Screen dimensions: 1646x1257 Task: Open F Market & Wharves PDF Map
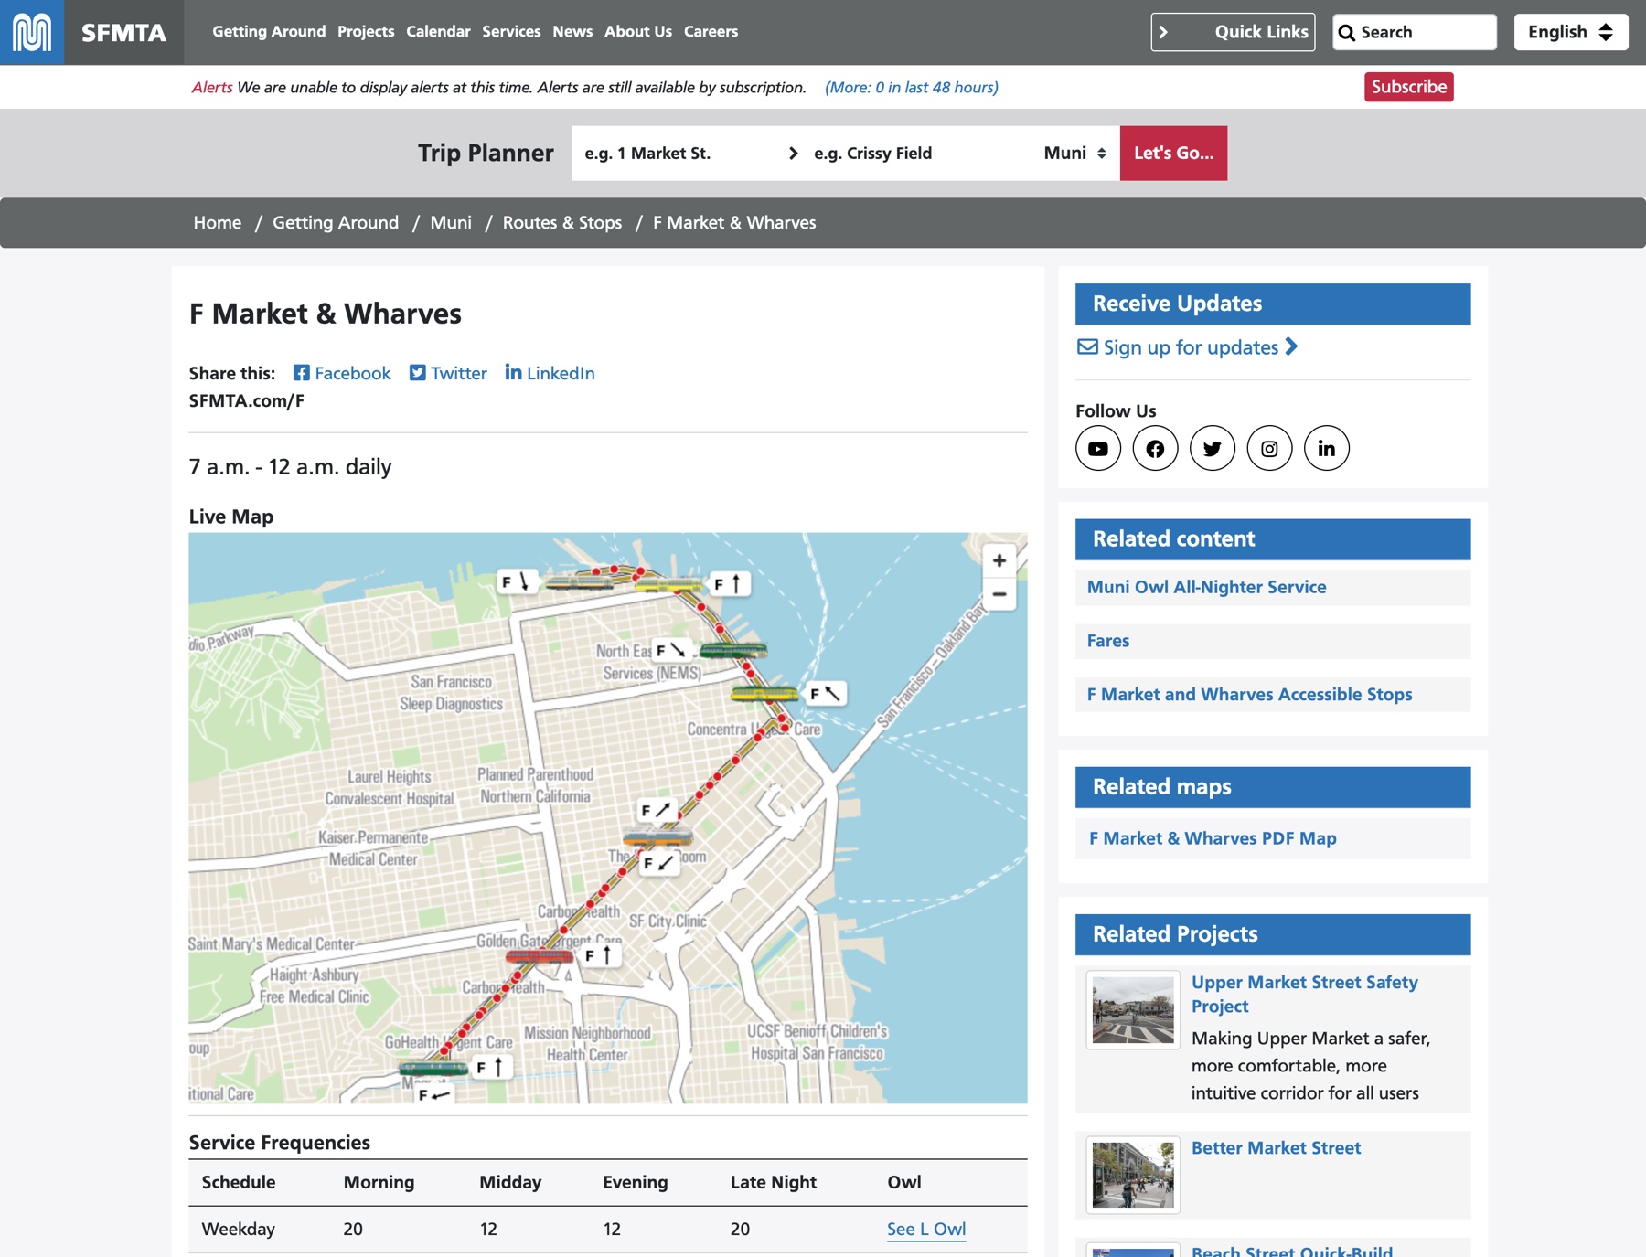click(1213, 839)
